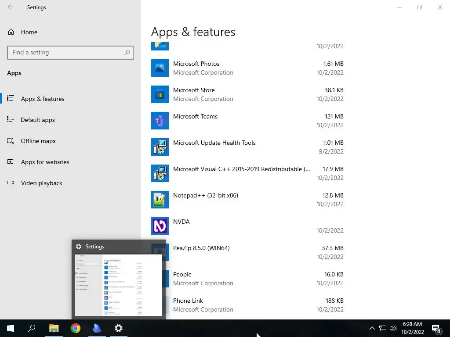Click the search magnifier in the Find a setting box
This screenshot has height=337, width=450.
pyautogui.click(x=127, y=53)
